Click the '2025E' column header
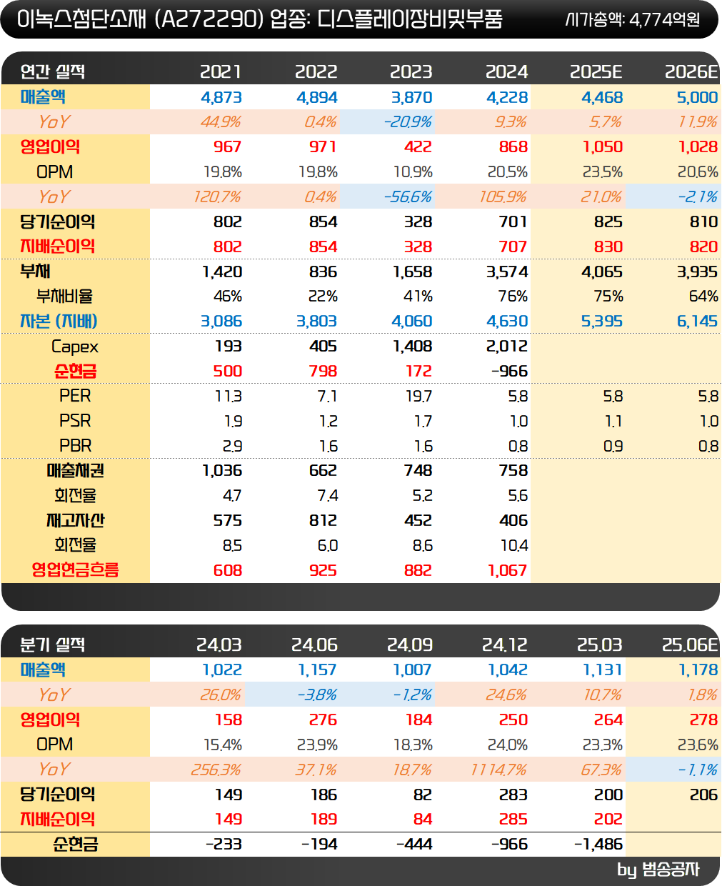 596,71
